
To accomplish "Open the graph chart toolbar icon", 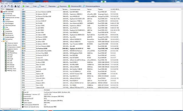I will (x=19, y=6).
